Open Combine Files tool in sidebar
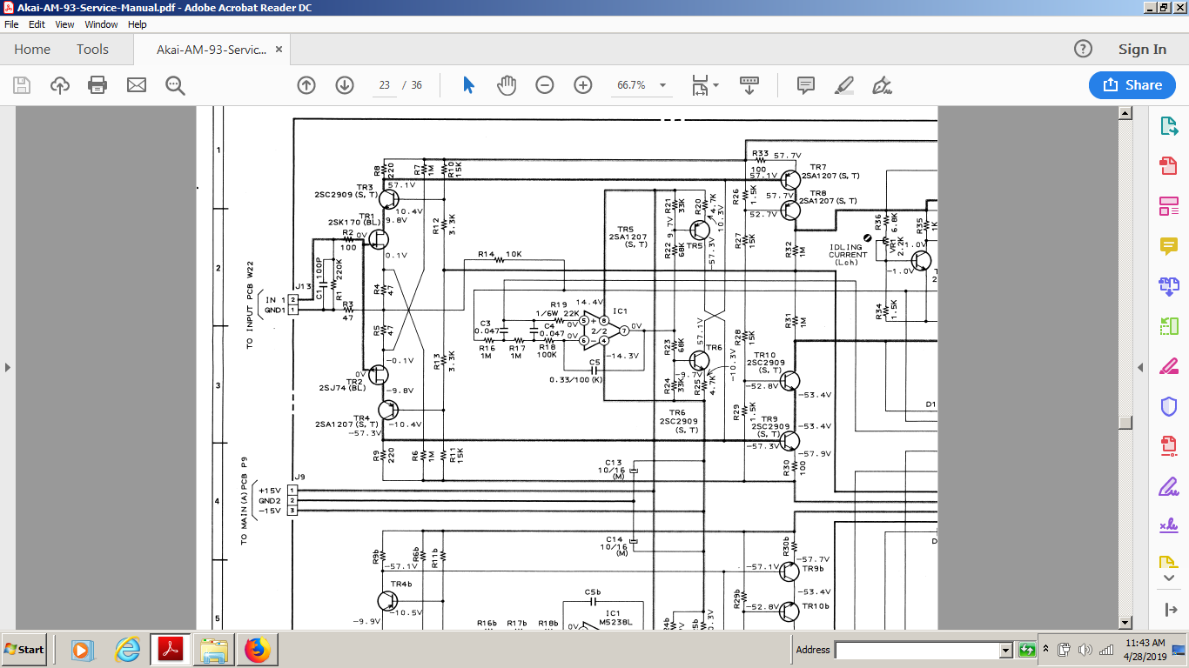 point(1169,286)
